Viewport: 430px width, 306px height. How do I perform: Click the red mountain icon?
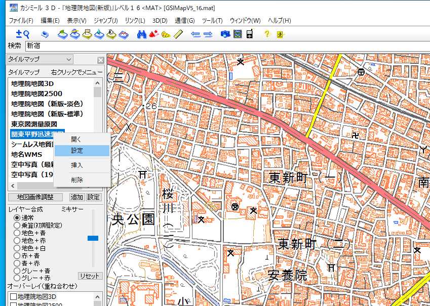pyautogui.click(x=154, y=34)
